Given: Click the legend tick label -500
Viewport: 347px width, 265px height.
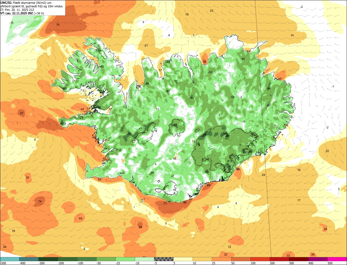Looking at the screenshot, I should point(3,263).
